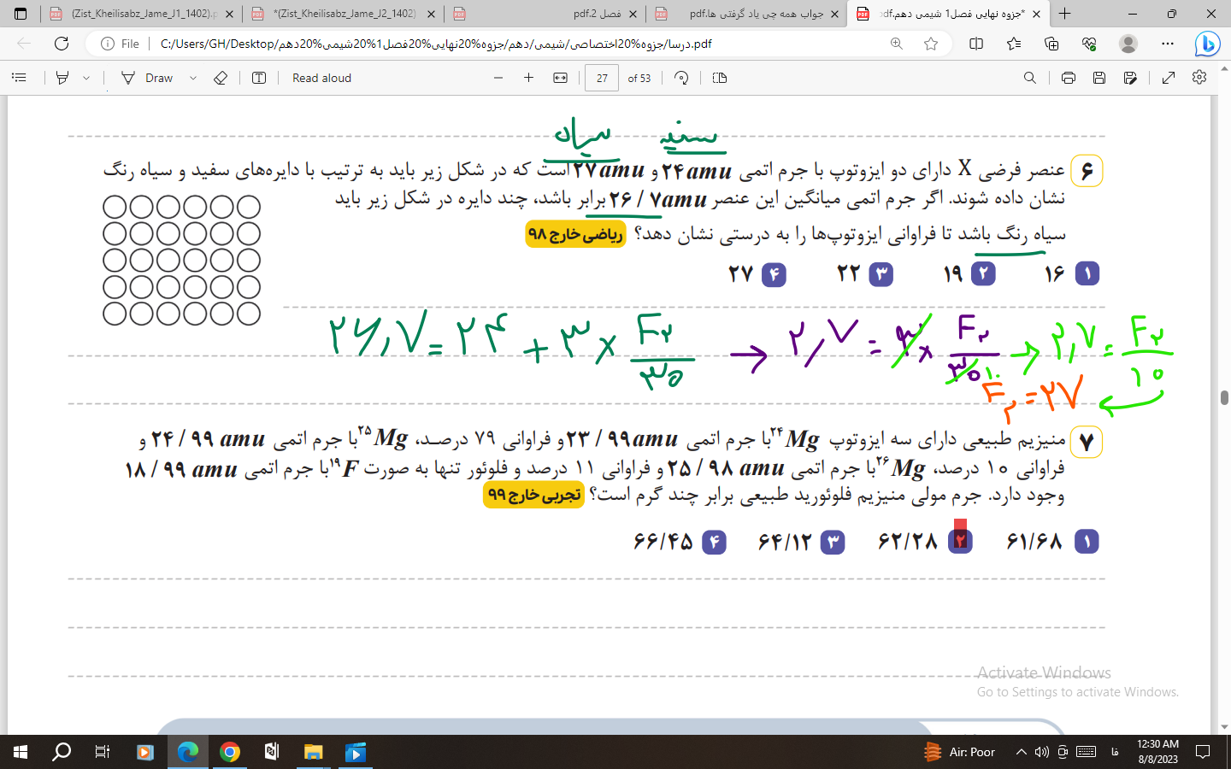This screenshot has width=1231, height=769.
Task: Select the Highlight tool in PDF toolbar
Action: pos(62,78)
